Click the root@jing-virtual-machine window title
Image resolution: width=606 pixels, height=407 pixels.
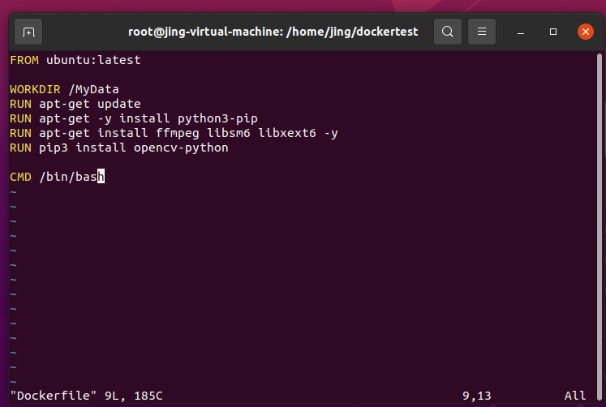coord(273,32)
